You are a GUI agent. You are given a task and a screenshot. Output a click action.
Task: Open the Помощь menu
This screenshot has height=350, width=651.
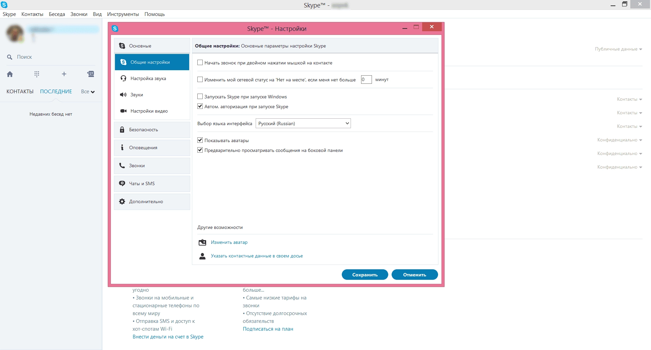click(x=155, y=14)
